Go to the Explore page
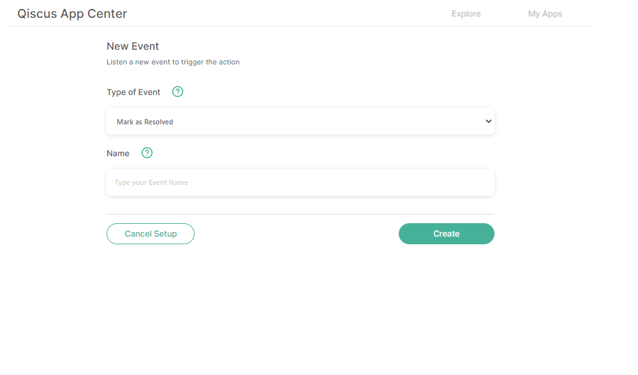 (x=466, y=13)
